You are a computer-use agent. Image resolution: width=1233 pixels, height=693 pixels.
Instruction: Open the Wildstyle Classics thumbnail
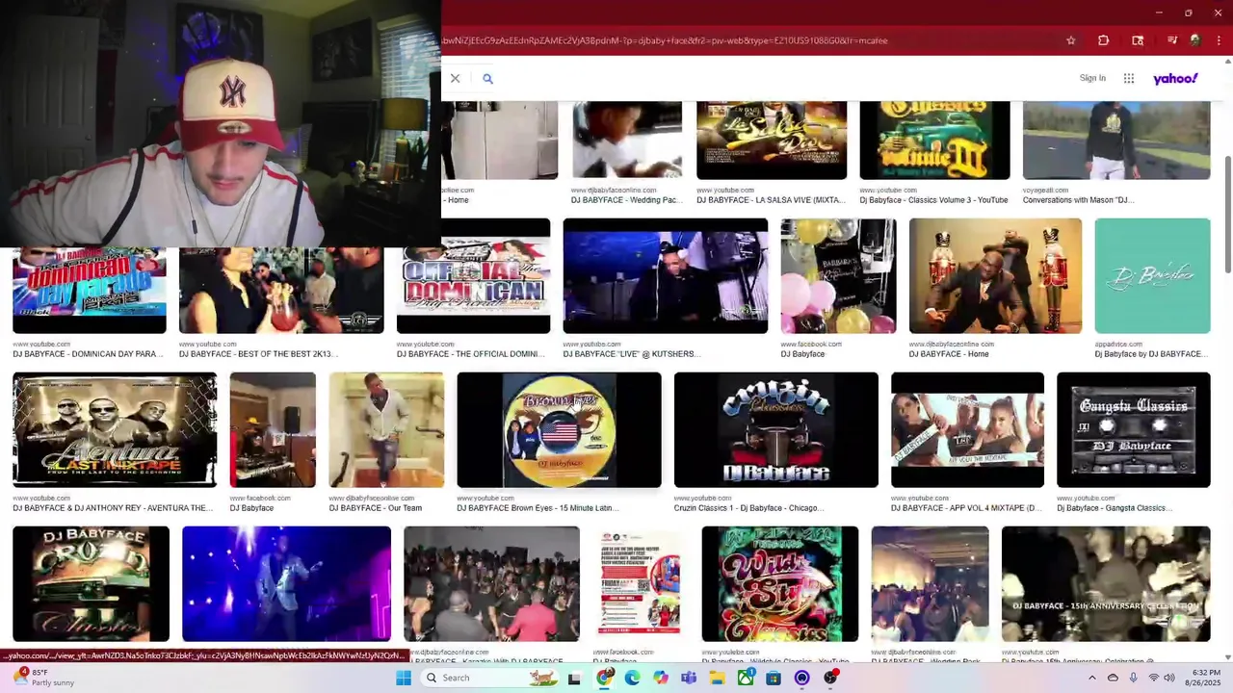pos(779,583)
